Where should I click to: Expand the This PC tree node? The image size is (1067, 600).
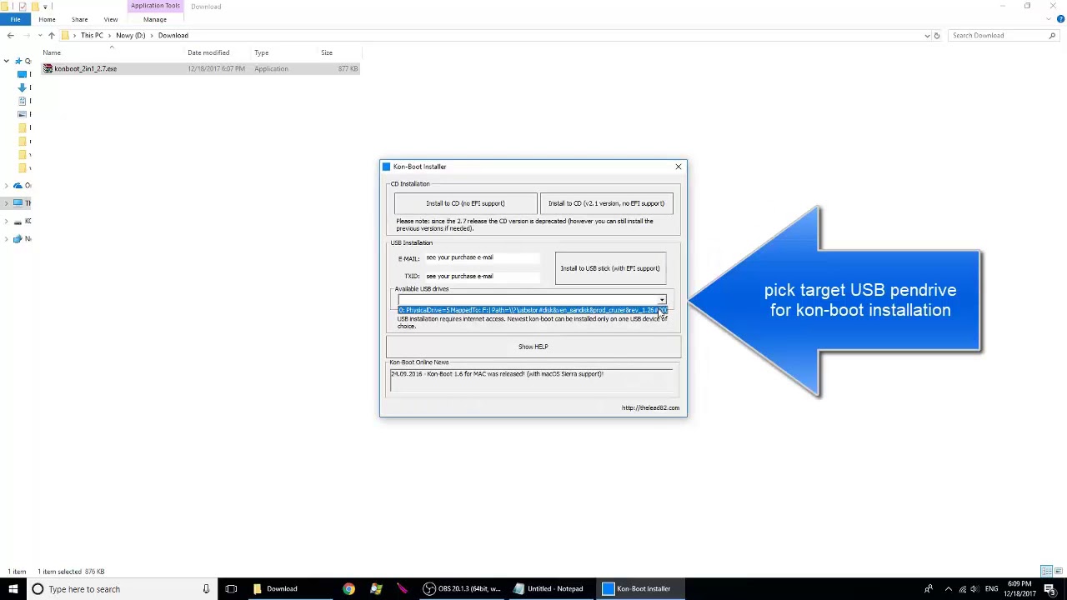[x=7, y=202]
